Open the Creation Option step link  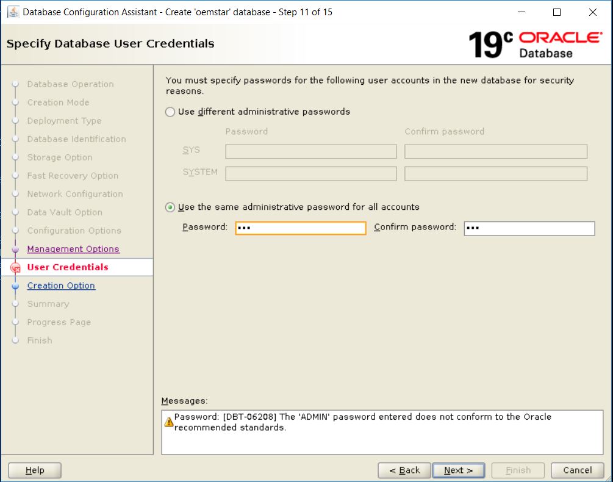[61, 286]
